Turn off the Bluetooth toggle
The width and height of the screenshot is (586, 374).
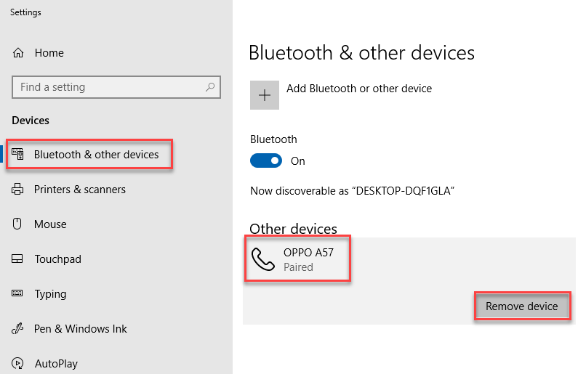(x=266, y=161)
